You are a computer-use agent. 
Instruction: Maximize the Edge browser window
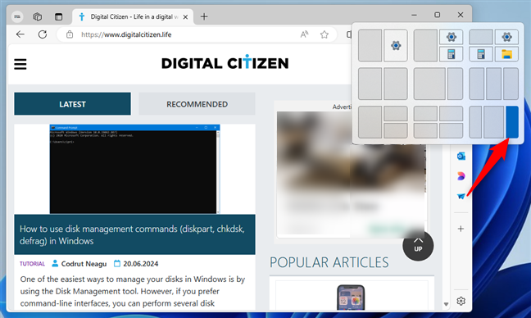pos(438,15)
